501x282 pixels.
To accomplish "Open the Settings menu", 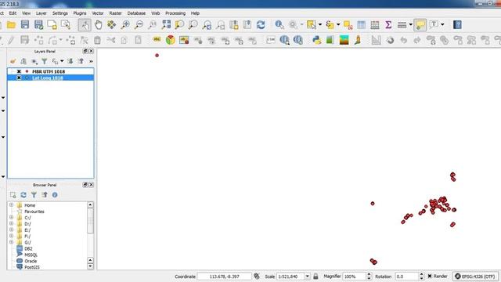I will pos(60,13).
